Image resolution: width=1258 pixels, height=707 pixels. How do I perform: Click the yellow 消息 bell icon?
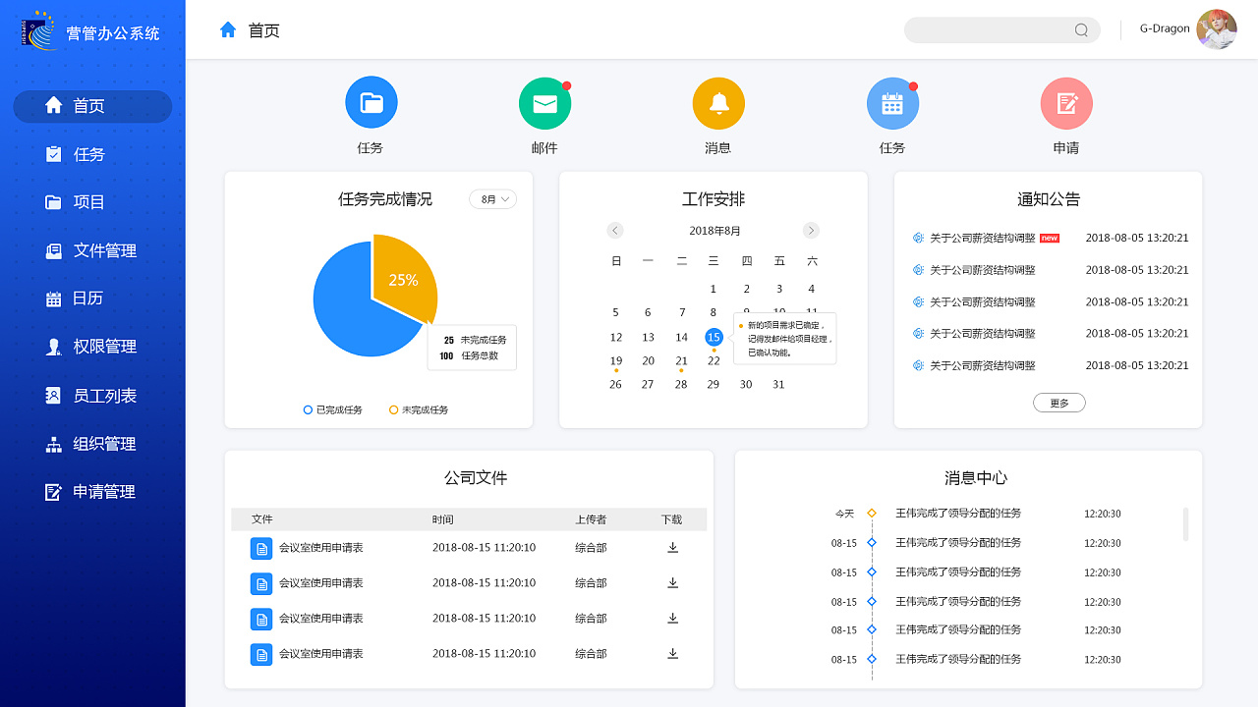coord(718,103)
